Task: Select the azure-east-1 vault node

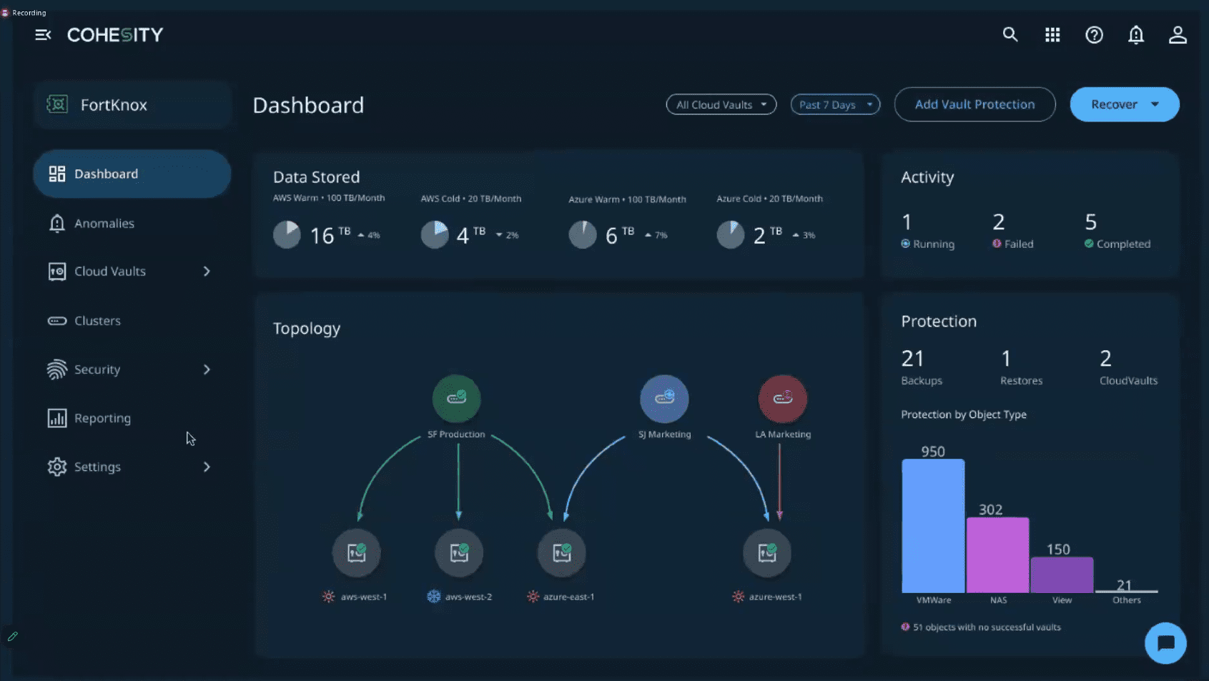Action: 561,552
